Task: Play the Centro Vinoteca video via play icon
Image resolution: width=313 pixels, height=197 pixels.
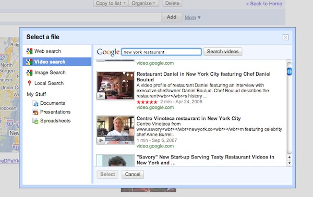Action: point(101,140)
